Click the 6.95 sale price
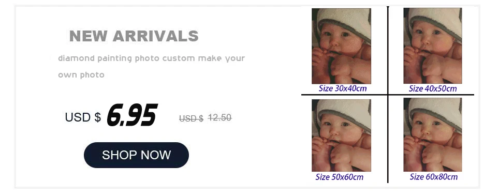Screen dimensions: 484x196 [132, 115]
